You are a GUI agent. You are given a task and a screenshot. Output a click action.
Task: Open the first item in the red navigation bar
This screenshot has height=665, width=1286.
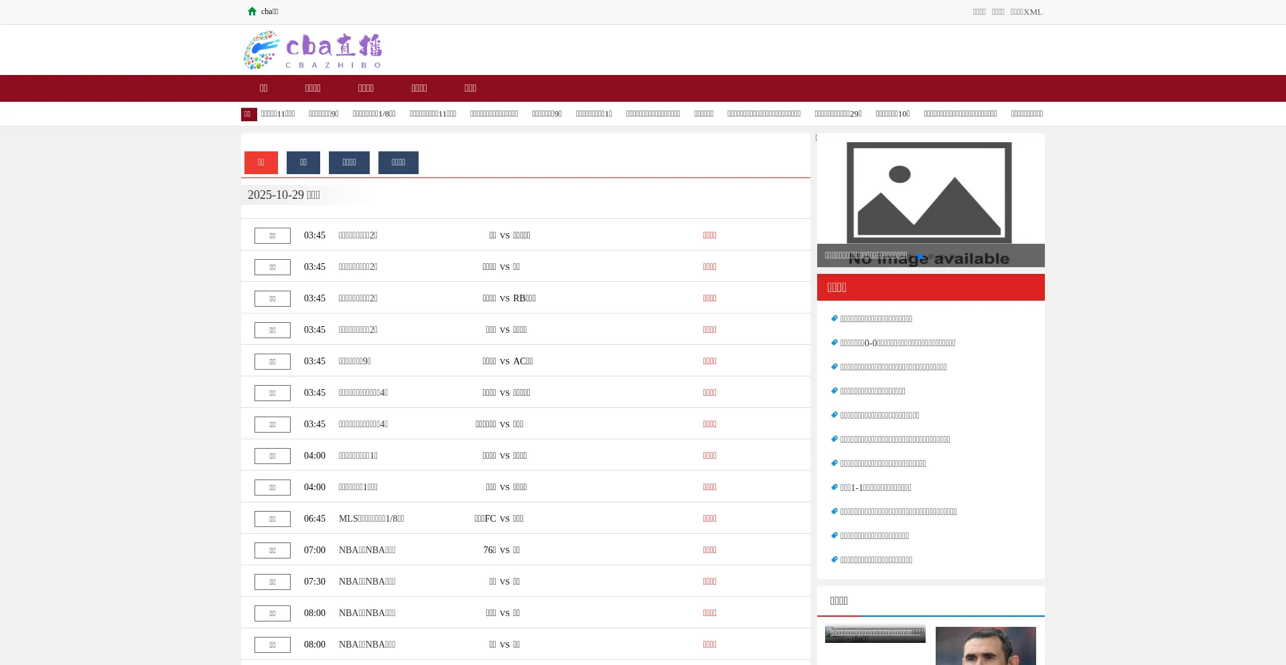point(263,88)
